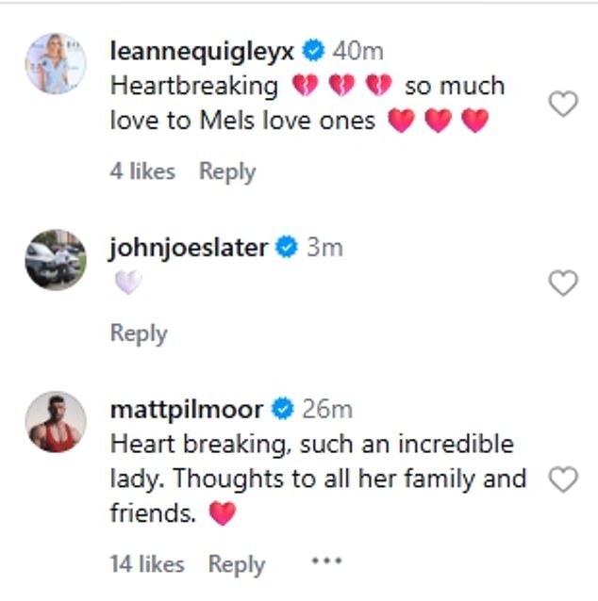Reply to johnjoeslater's comment
The height and width of the screenshot is (601, 598).
pos(139,333)
